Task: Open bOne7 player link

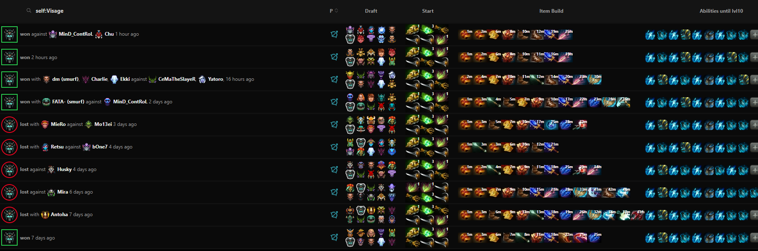Action: click(x=100, y=147)
